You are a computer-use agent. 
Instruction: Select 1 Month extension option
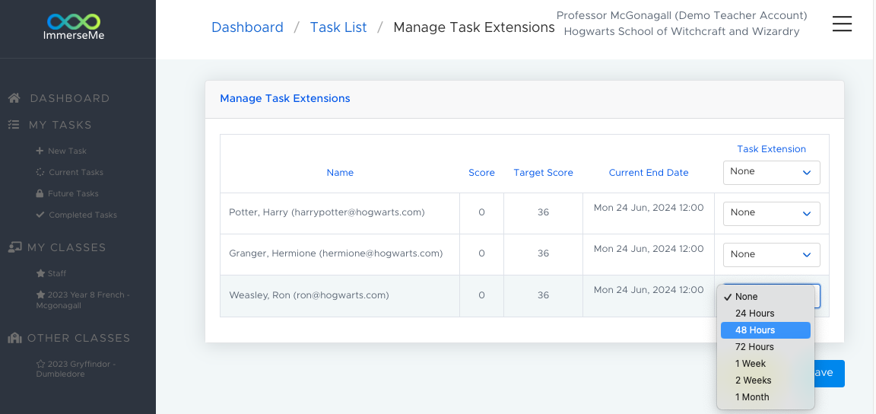point(766,397)
